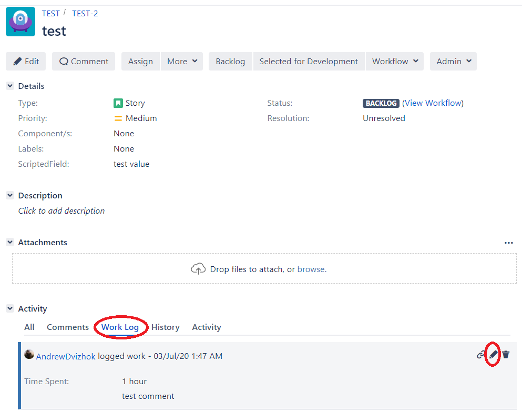Viewport: 522px width, 411px height.
Task: Click the Story type icon
Action: click(118, 103)
